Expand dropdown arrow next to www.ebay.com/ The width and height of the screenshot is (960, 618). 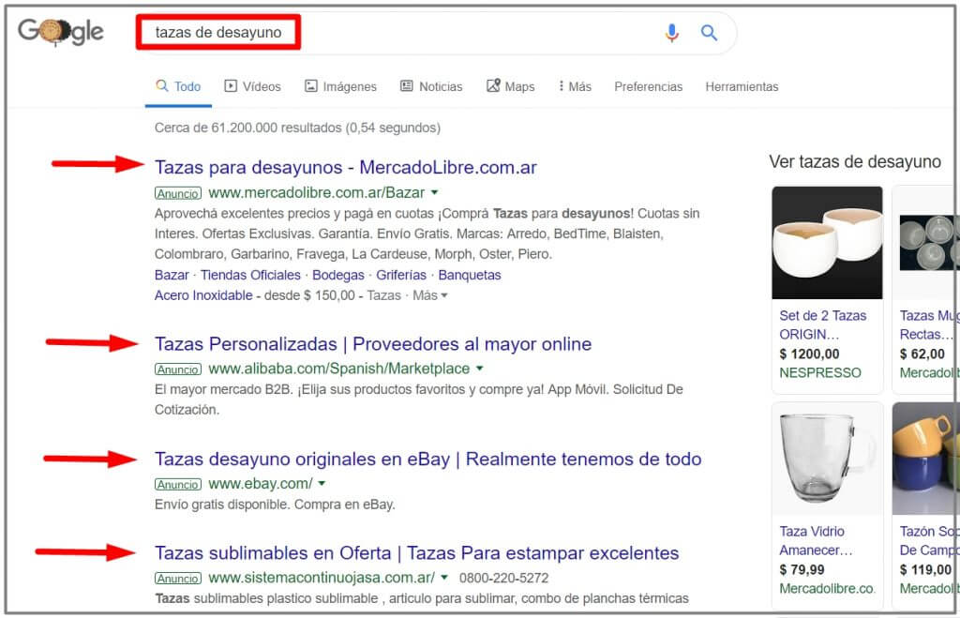[322, 483]
